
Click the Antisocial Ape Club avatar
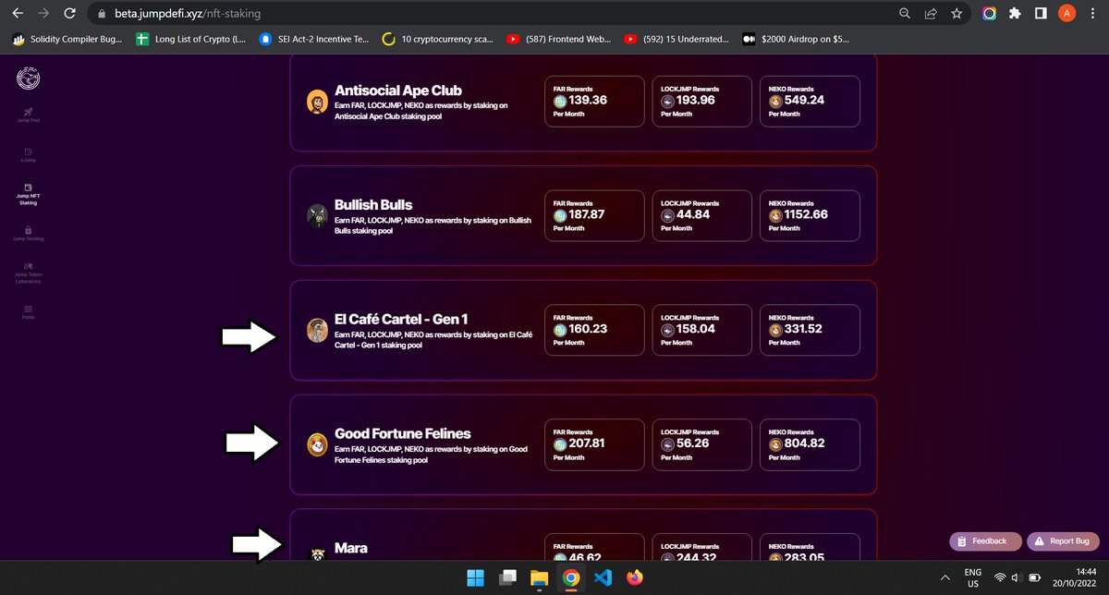tap(317, 103)
